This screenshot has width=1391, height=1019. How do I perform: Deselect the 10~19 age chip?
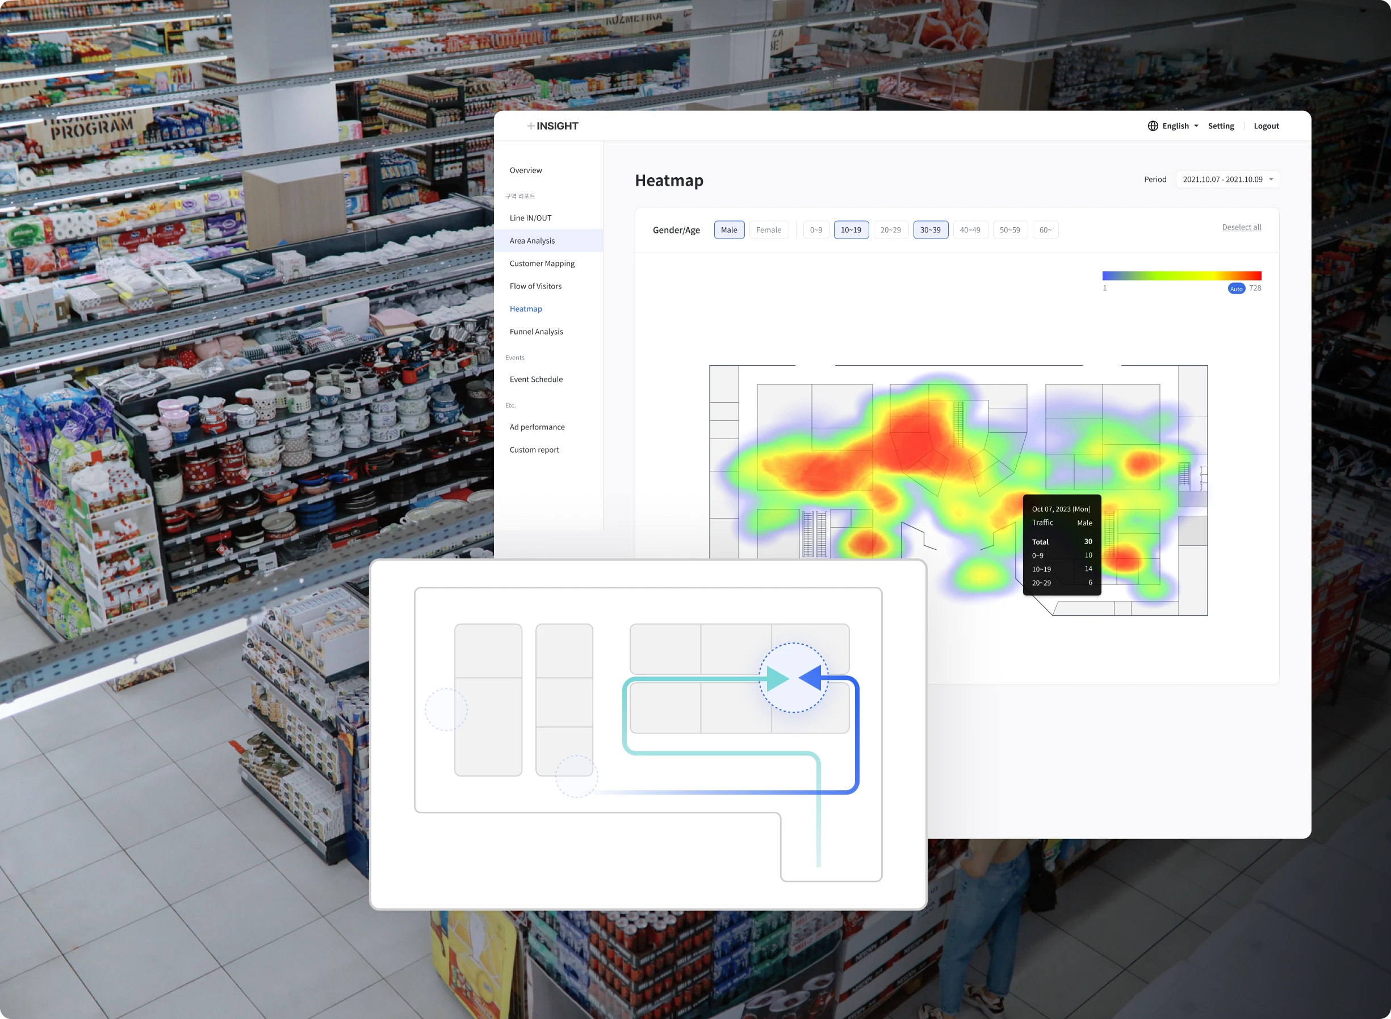[851, 229]
